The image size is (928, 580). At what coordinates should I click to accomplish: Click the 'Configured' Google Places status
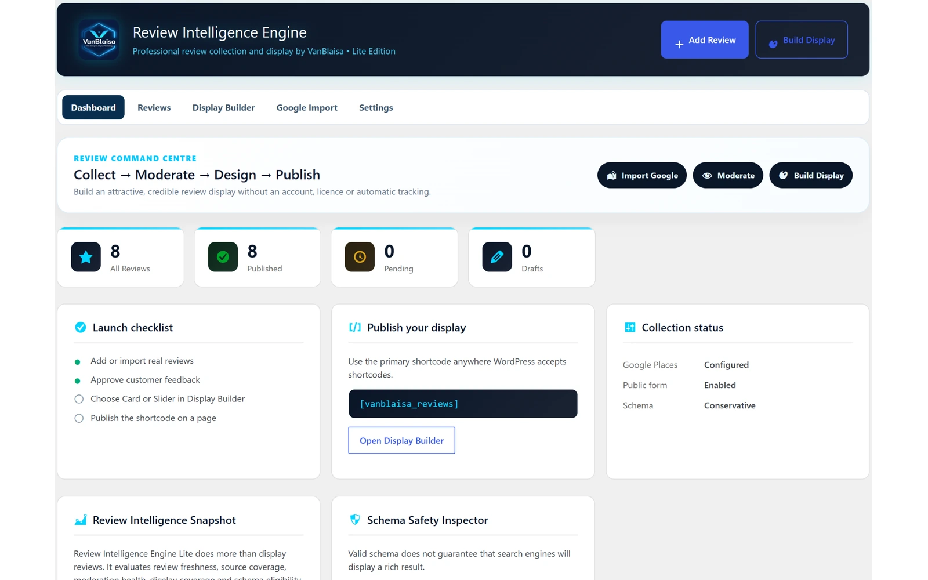pos(726,365)
